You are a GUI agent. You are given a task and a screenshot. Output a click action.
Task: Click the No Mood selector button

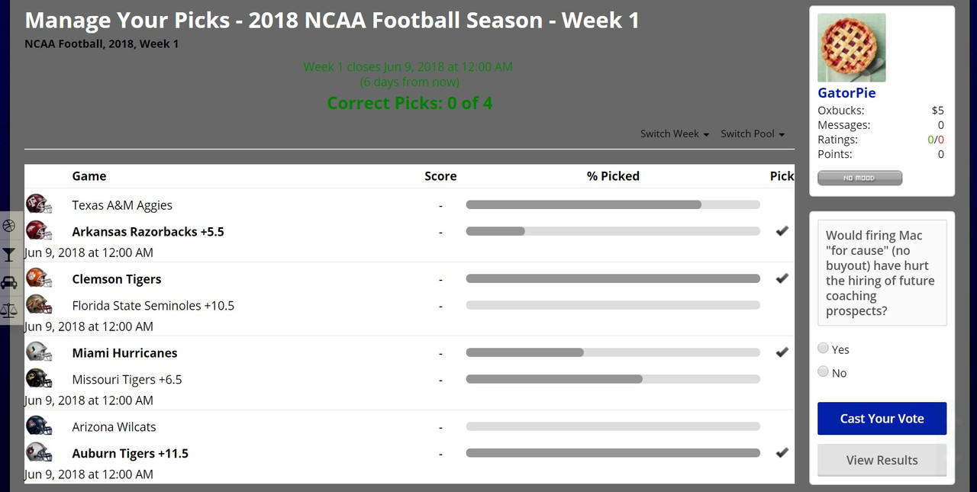point(859,178)
